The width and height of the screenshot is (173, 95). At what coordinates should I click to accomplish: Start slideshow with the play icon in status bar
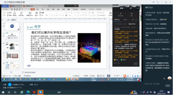point(109,76)
